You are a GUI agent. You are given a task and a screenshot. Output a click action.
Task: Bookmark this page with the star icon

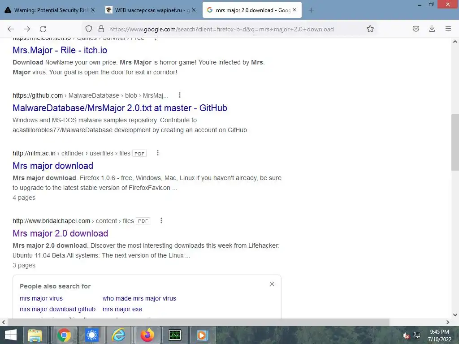point(370,29)
